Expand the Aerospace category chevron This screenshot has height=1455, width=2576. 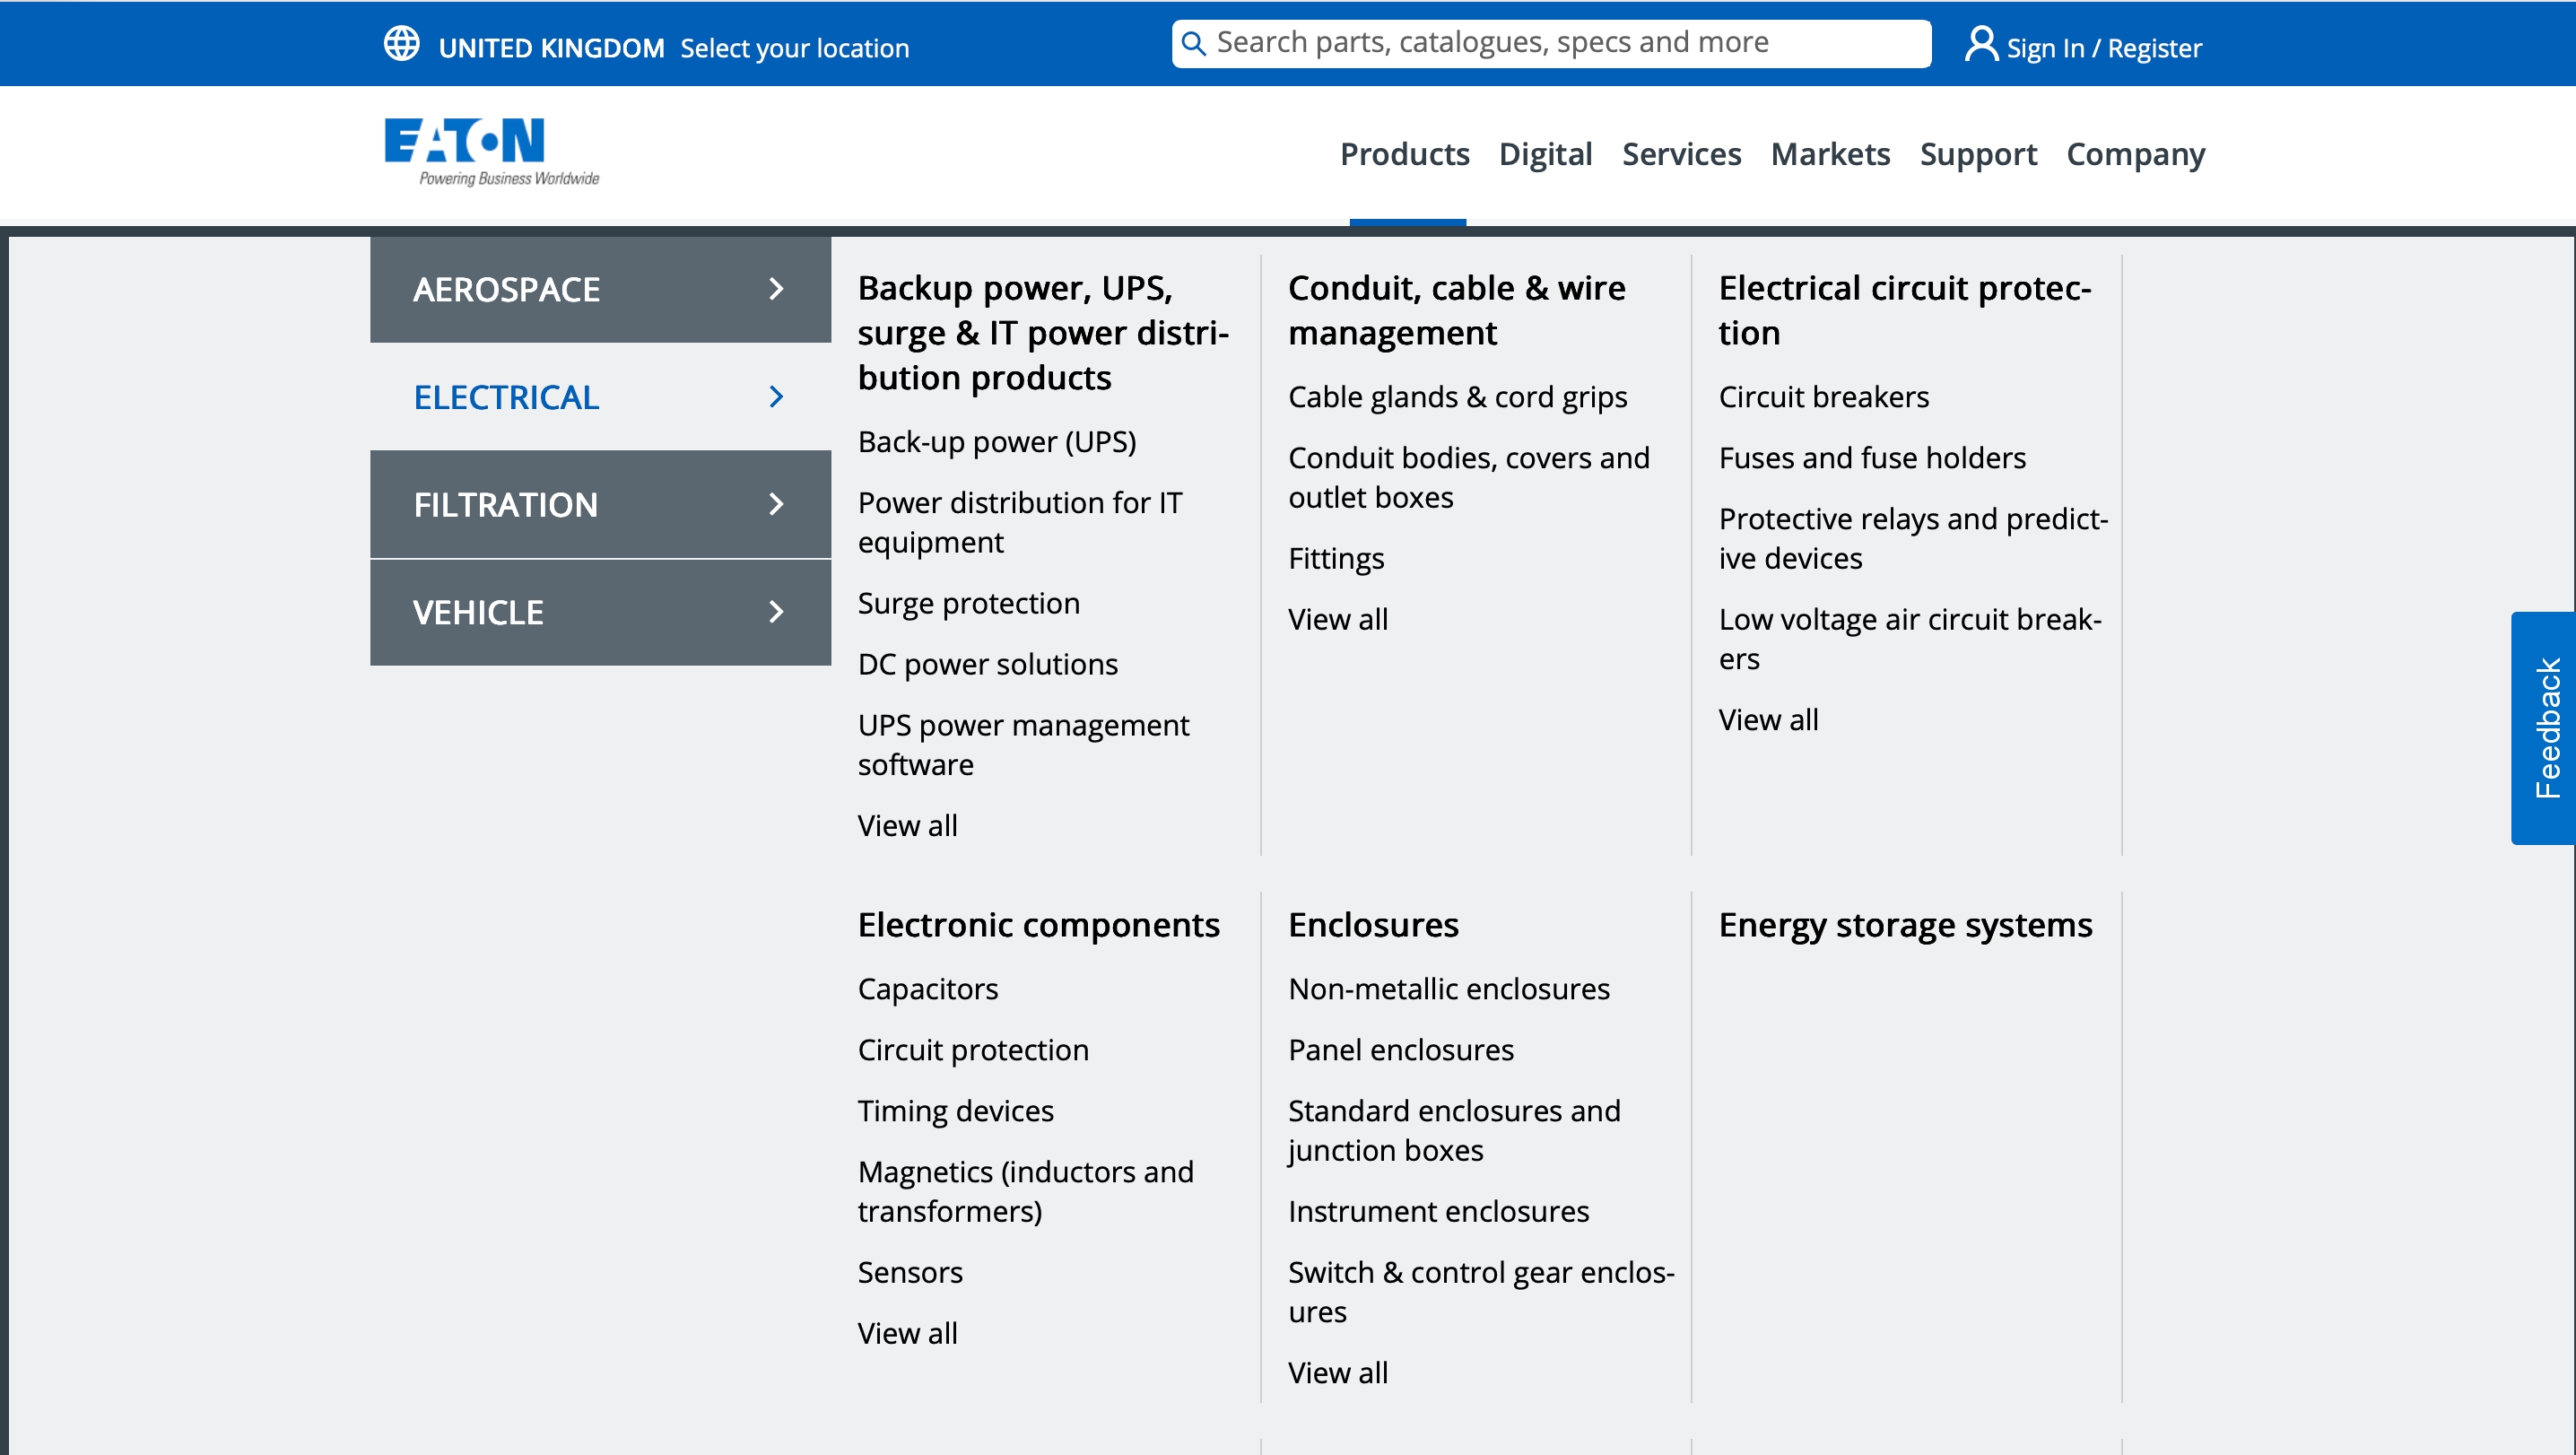pos(776,289)
